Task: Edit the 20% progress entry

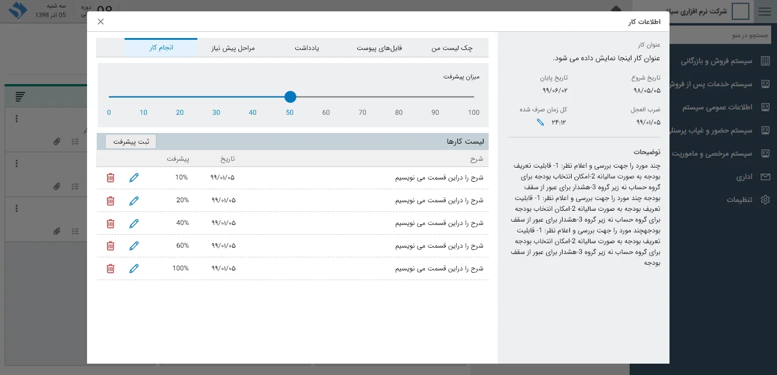Action: tap(134, 201)
